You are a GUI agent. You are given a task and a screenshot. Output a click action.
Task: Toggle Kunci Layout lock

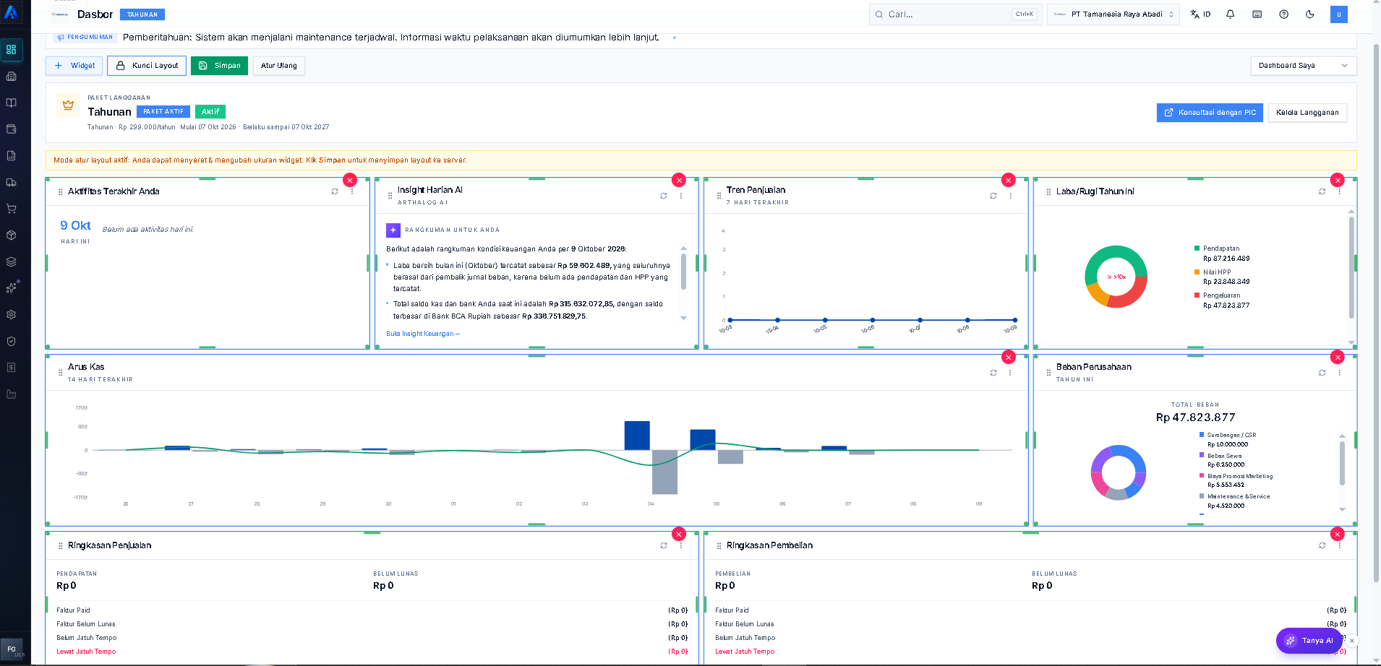pyautogui.click(x=147, y=66)
